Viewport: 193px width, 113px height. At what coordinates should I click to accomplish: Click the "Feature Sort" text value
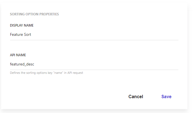coord(20,35)
